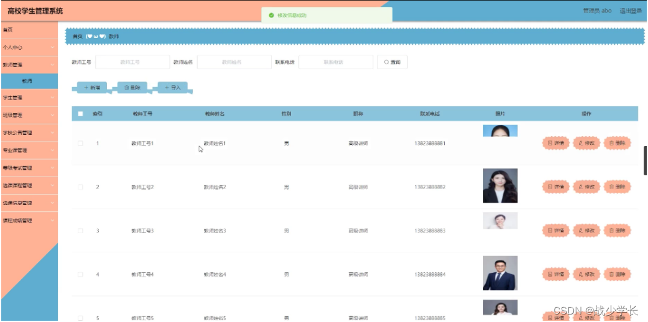This screenshot has width=648, height=322.
Task: Click the 导入 import button
Action: point(173,88)
